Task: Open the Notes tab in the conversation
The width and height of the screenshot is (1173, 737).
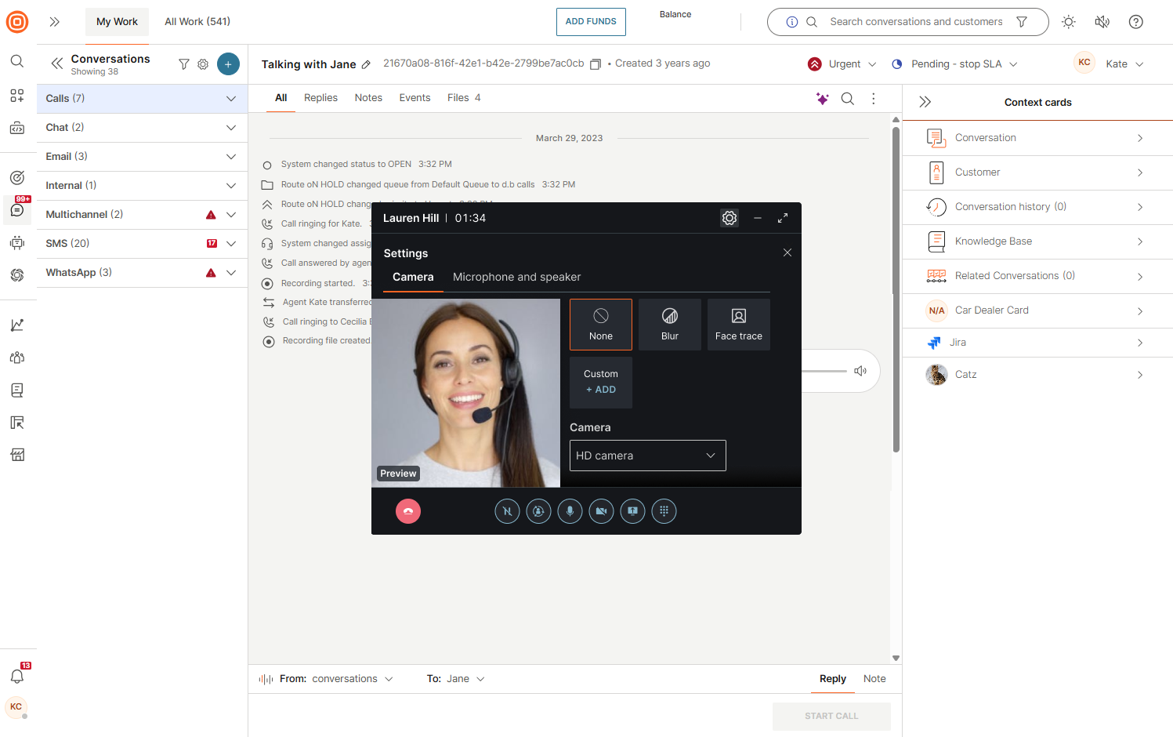Action: pos(367,97)
